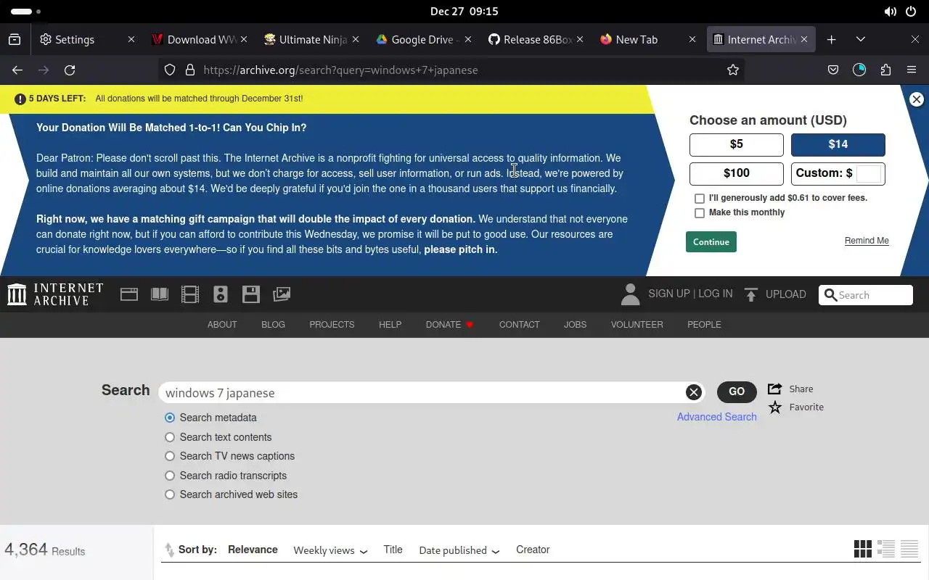Open the tracking protection shield icon
This screenshot has width=929, height=580.
pos(170,70)
